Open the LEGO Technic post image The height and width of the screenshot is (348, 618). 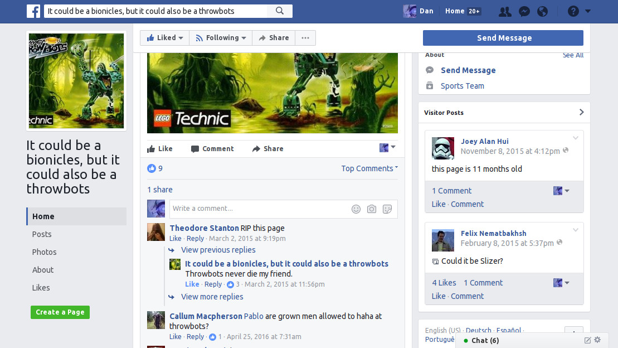(x=272, y=93)
